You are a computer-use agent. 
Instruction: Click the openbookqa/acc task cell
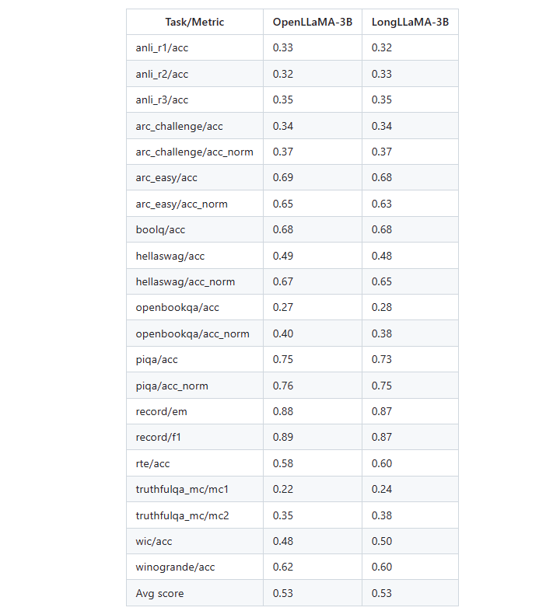coord(177,308)
